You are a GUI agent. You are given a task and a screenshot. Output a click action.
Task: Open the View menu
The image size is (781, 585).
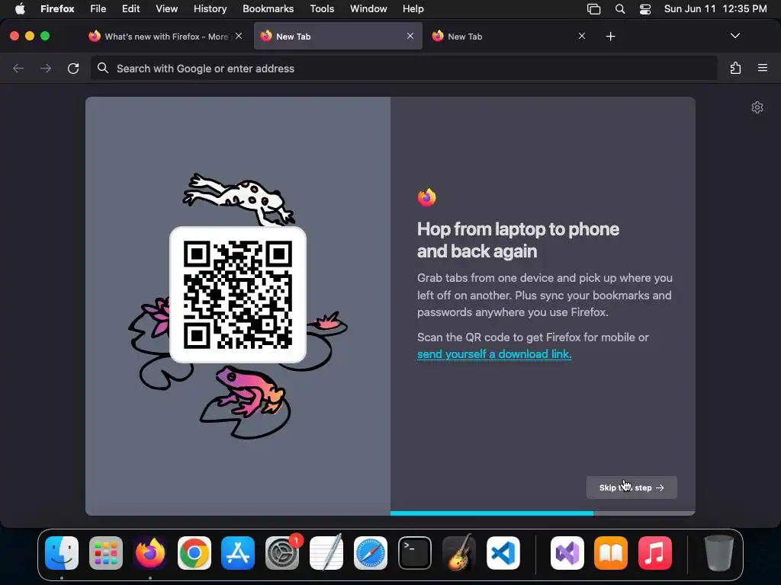(x=166, y=8)
